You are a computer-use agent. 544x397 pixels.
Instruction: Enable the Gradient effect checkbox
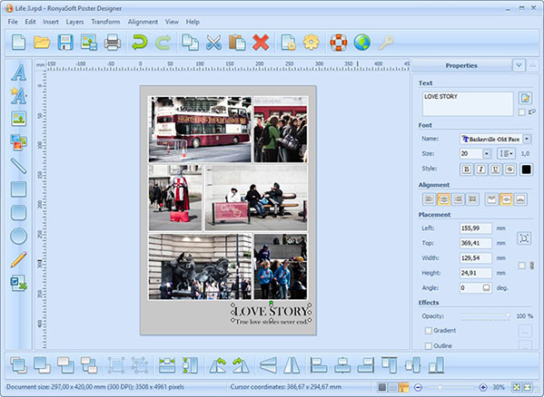pos(429,331)
